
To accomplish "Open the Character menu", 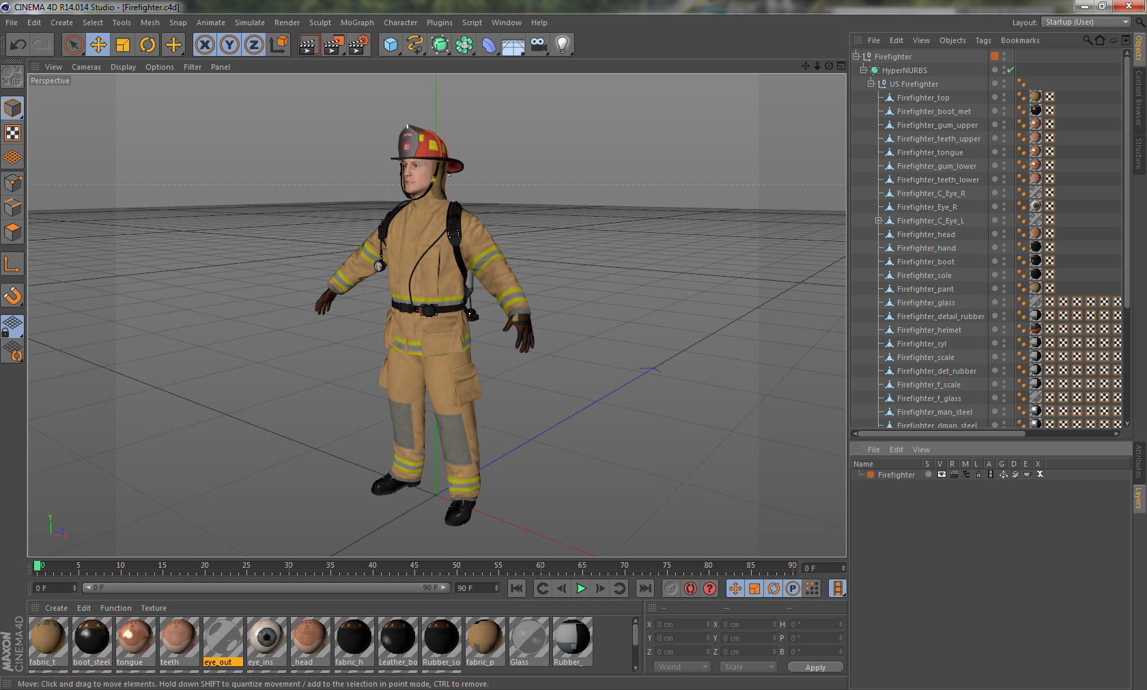I will pyautogui.click(x=400, y=23).
